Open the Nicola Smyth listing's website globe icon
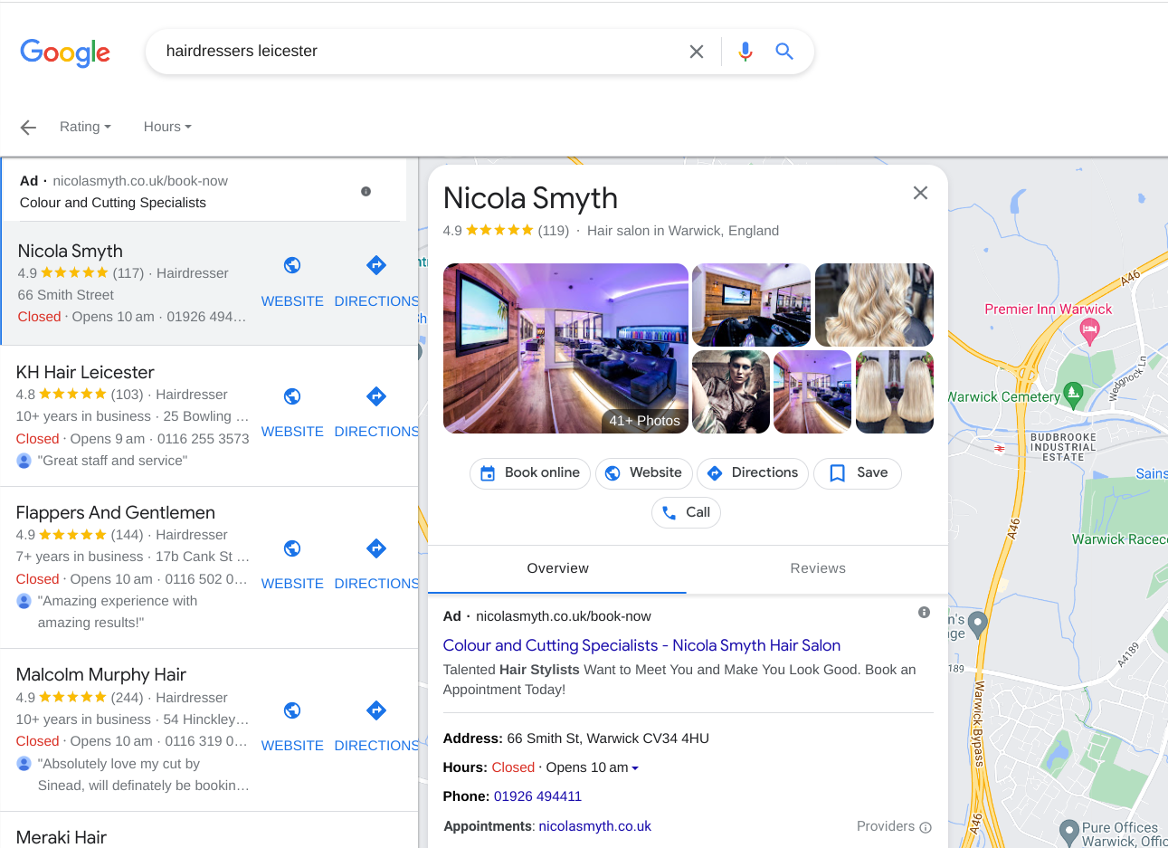Screen dimensions: 1168x848 pyautogui.click(x=292, y=265)
